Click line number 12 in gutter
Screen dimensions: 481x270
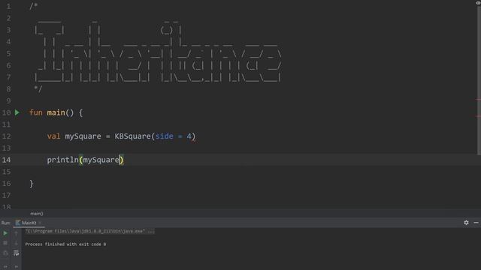[x=6, y=136]
